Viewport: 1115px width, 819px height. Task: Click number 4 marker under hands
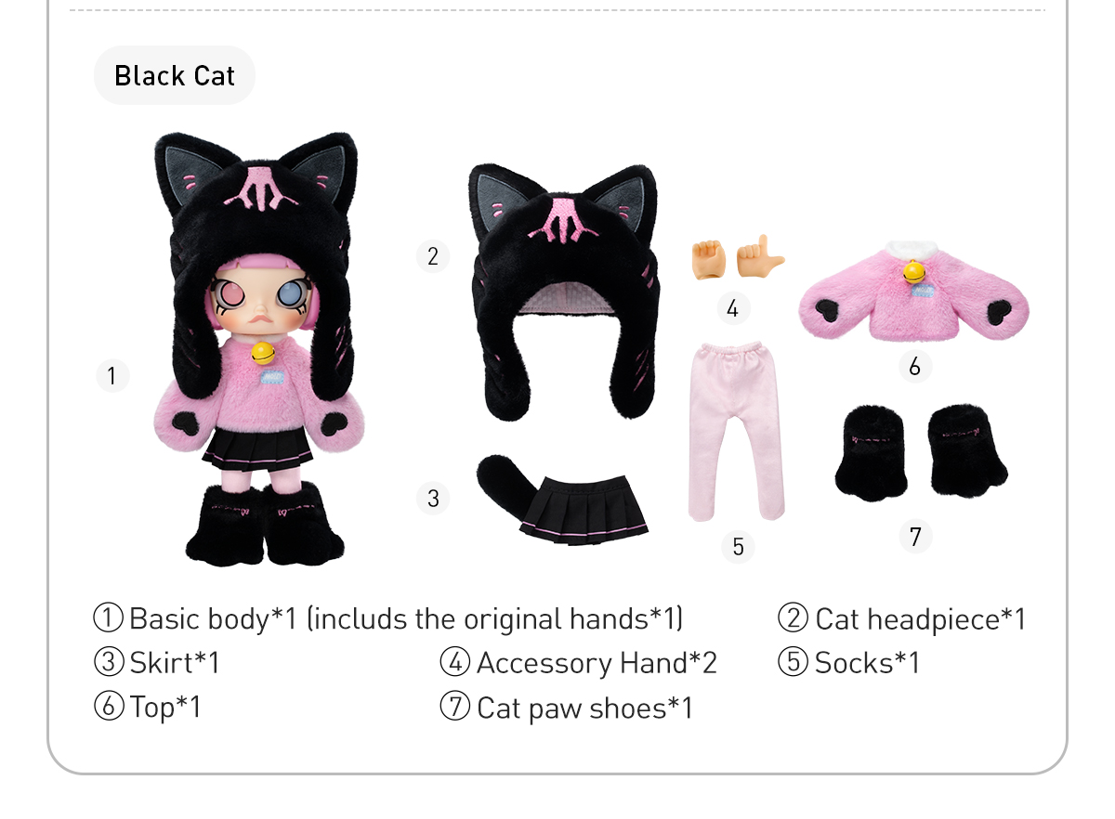tap(732, 308)
